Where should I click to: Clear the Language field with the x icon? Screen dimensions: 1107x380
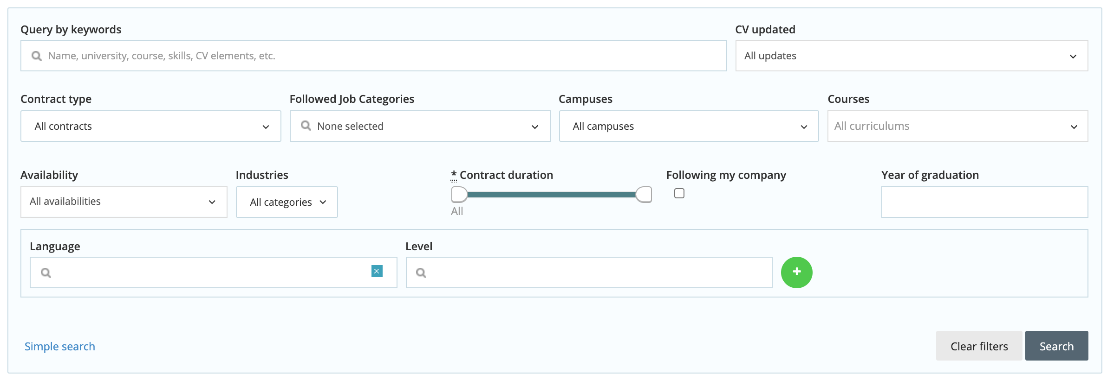[377, 271]
